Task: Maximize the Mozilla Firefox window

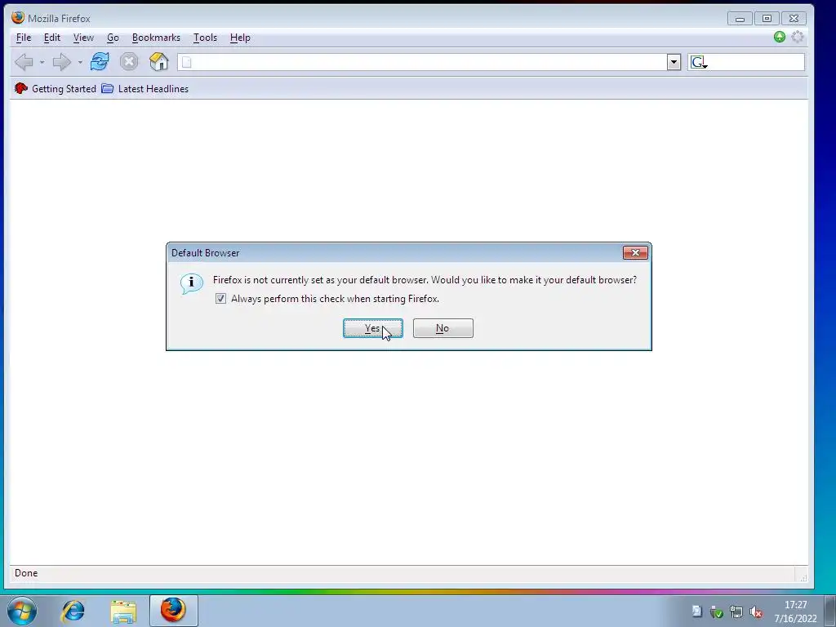Action: point(767,19)
